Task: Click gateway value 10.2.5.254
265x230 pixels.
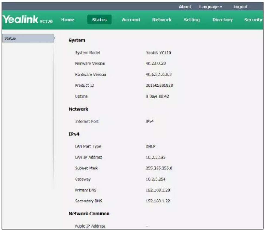Action: tap(156, 179)
